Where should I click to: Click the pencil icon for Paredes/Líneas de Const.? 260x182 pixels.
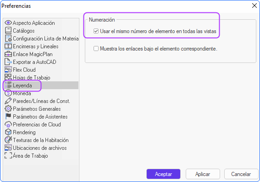(8, 101)
